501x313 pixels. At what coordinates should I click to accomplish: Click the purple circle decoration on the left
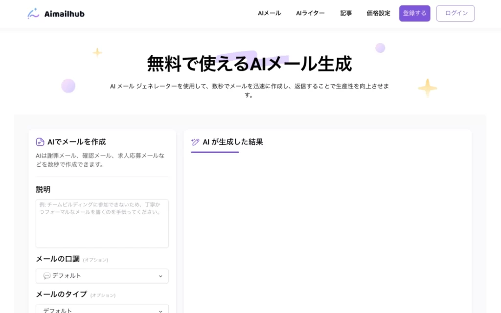[68, 86]
